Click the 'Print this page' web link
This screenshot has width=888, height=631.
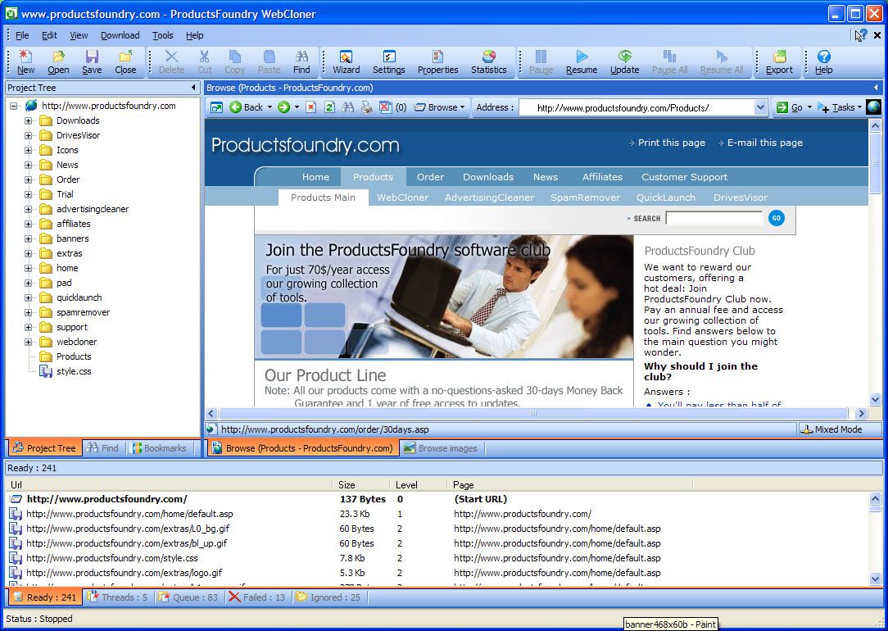pos(671,143)
